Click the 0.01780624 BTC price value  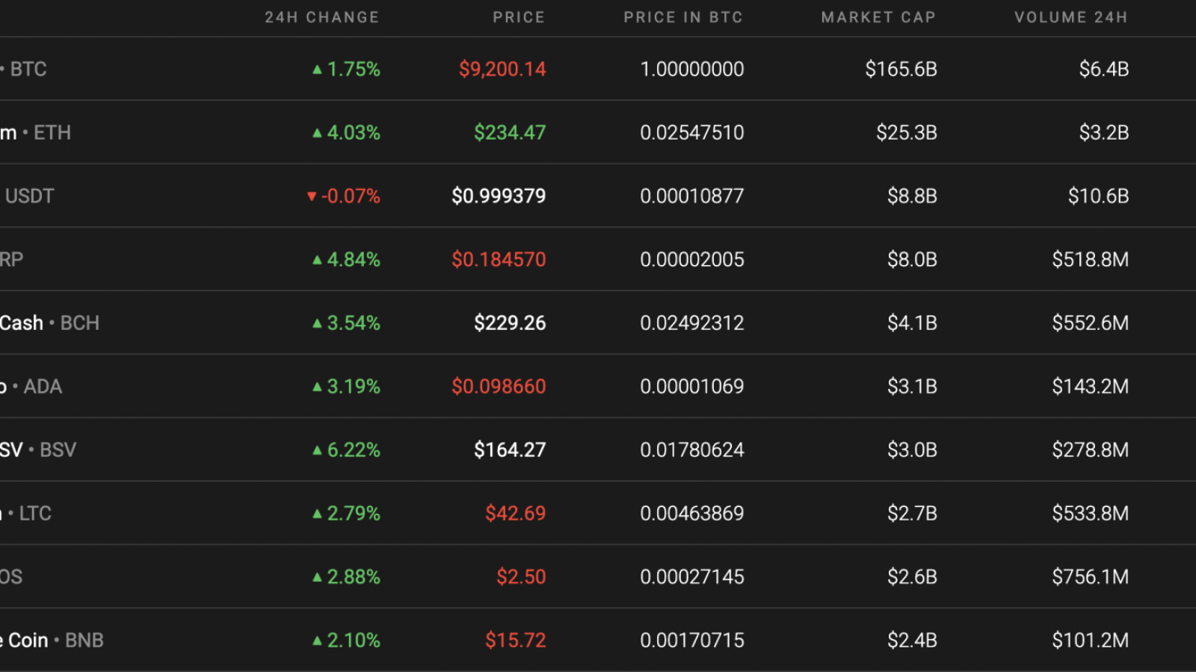pyautogui.click(x=692, y=449)
